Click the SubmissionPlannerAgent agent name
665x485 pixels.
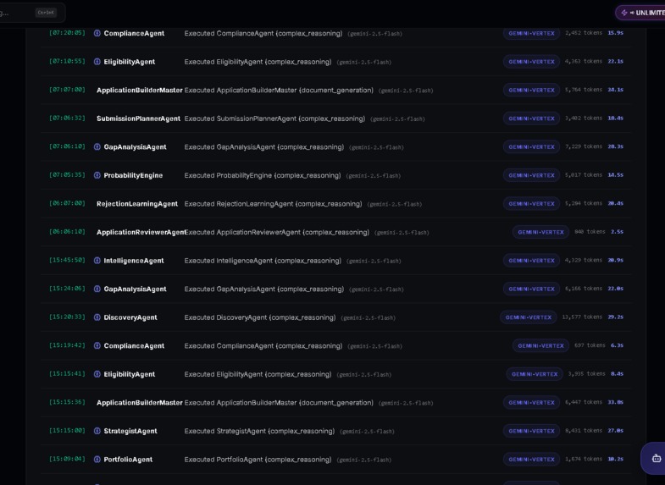138,118
